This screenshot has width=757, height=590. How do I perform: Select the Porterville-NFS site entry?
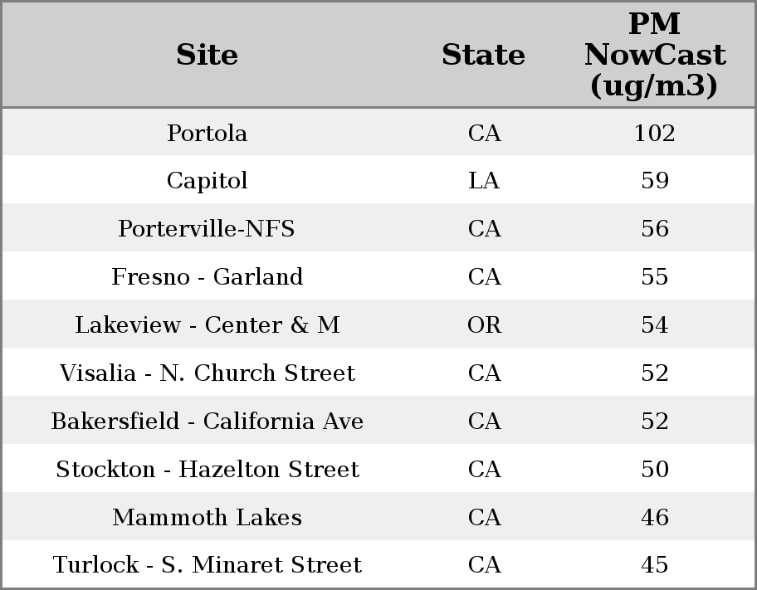point(207,229)
